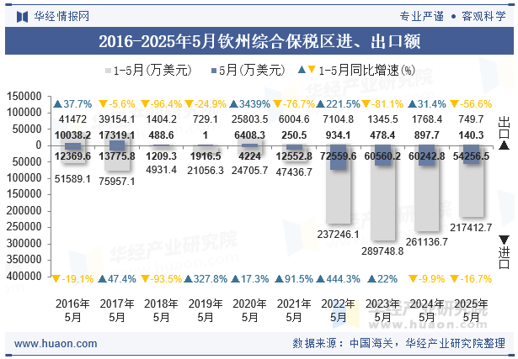
Task: Click the 2016年5月 axis label
Action: tap(72, 310)
